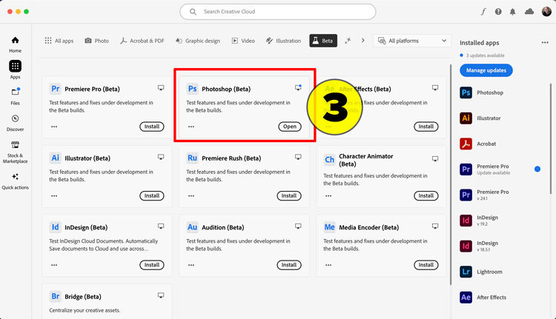Click the Premiere Rush (Beta) Ru icon
Viewport: 556px width, 319px height.
(x=192, y=158)
